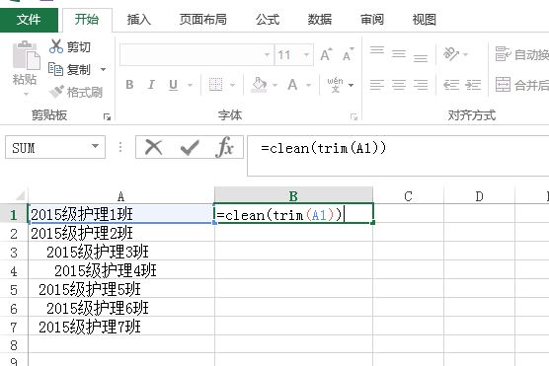Confirm formula with the checkmark Enter icon
Screen dimensions: 549x366
pos(190,147)
